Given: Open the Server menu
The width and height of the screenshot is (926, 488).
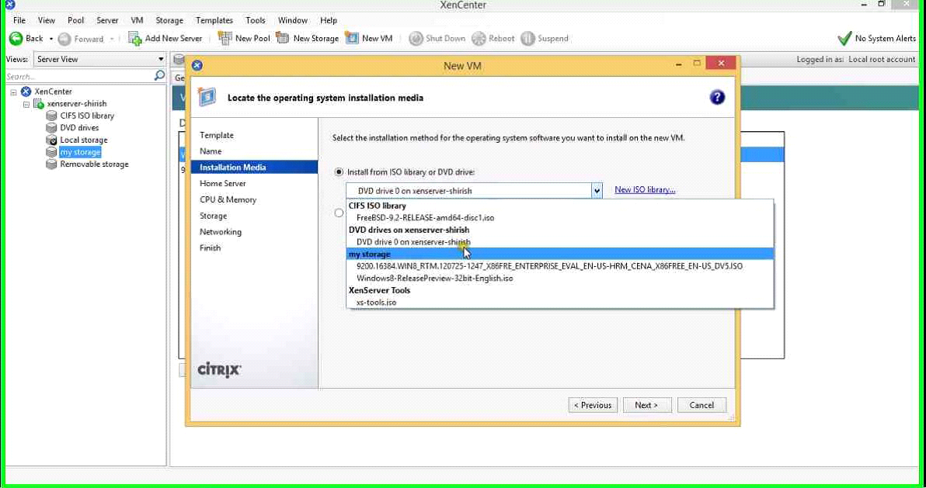Looking at the screenshot, I should coord(107,20).
